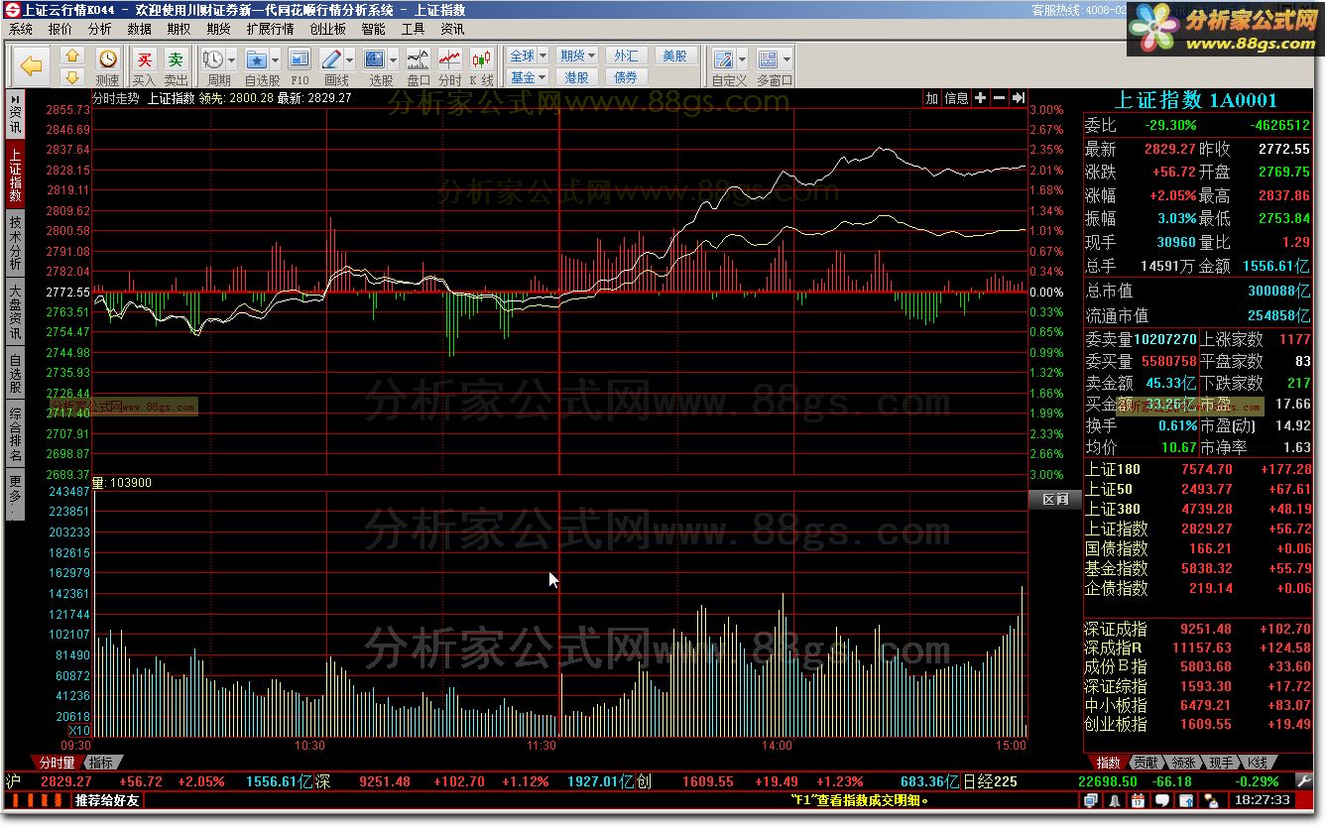The height and width of the screenshot is (827, 1327).
Task: Open the 期货 futures dropdown
Action: coord(577,56)
